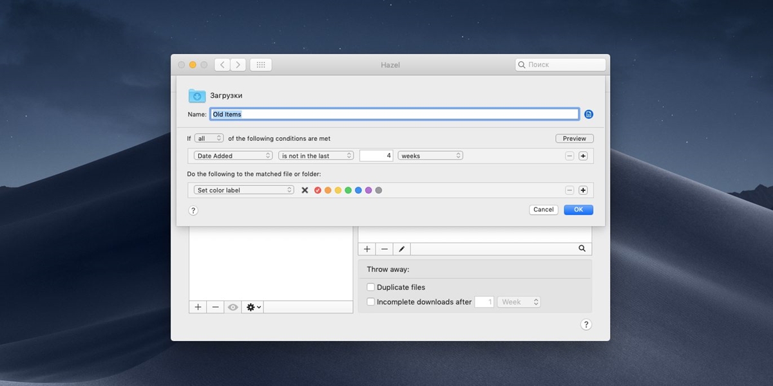773x386 pixels.
Task: Toggle the eye icon under the folders list
Action: tap(233, 308)
